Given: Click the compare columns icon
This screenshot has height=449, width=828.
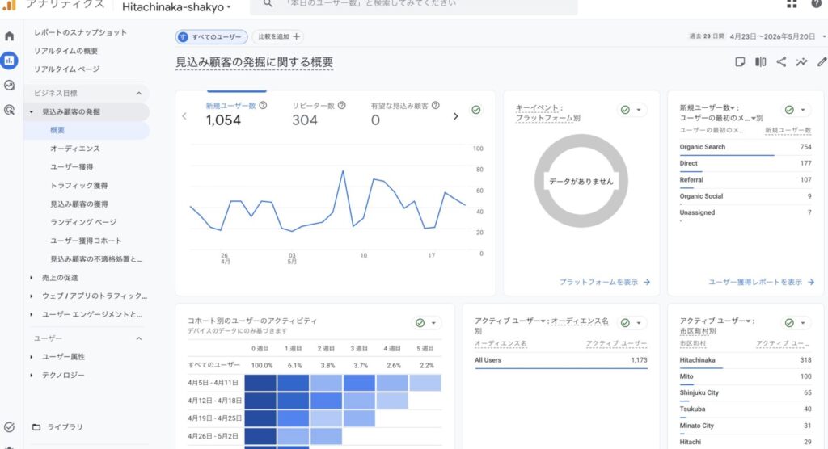Looking at the screenshot, I should pyautogui.click(x=760, y=61).
